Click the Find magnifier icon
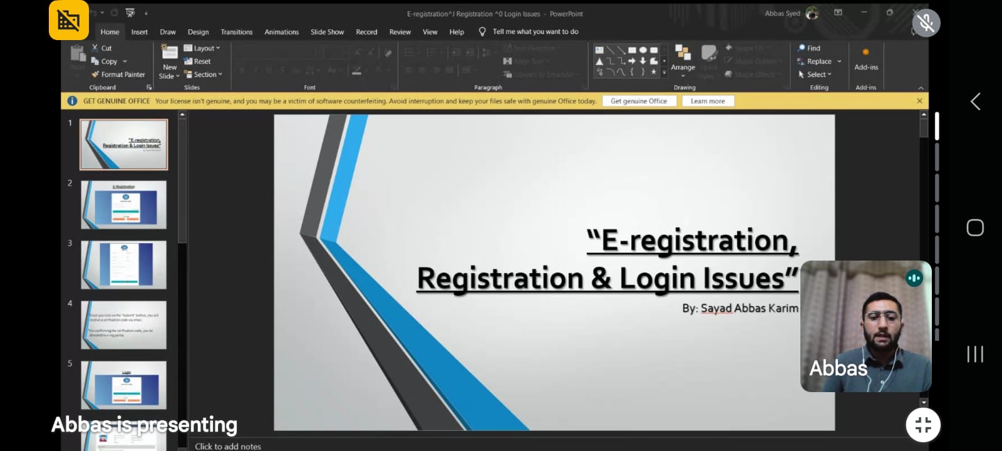The height and width of the screenshot is (451, 1002). pyautogui.click(x=801, y=48)
